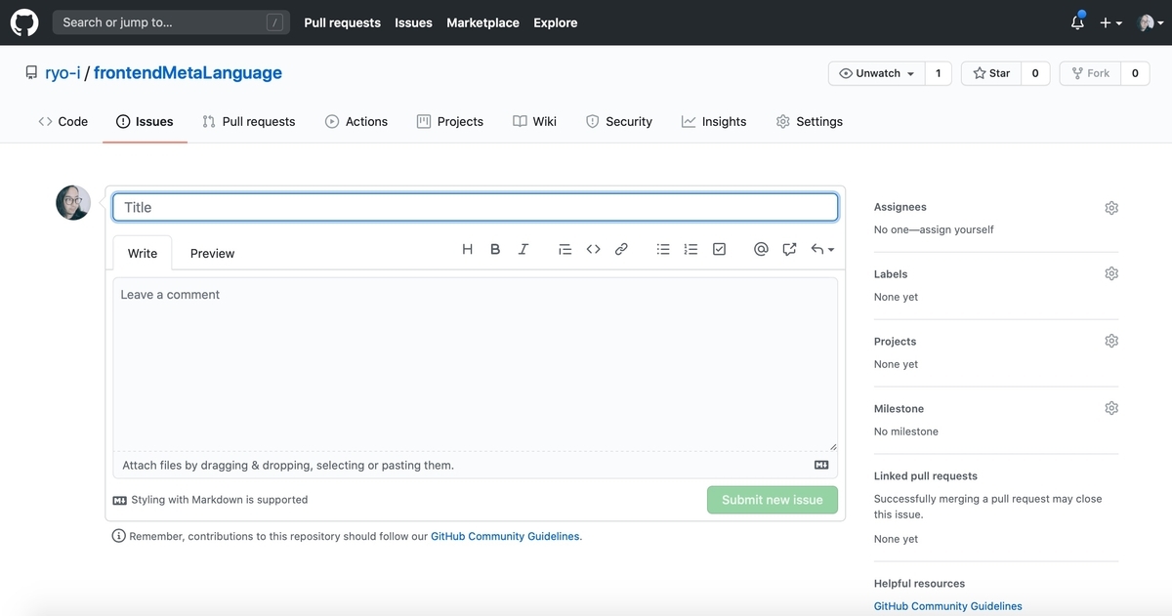Focus the issue Title field
The width and height of the screenshot is (1172, 616).
(x=476, y=207)
